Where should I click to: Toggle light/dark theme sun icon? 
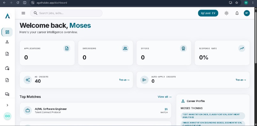226,13
